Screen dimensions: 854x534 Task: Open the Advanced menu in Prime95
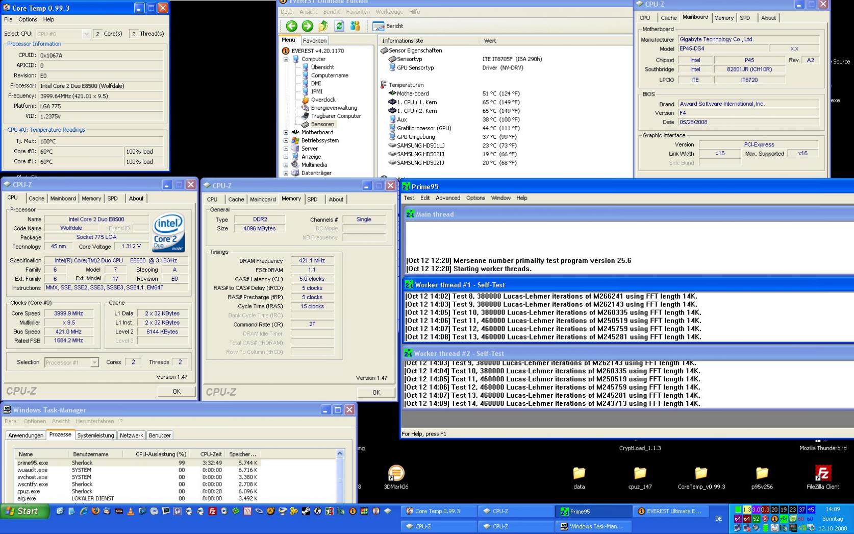(448, 198)
